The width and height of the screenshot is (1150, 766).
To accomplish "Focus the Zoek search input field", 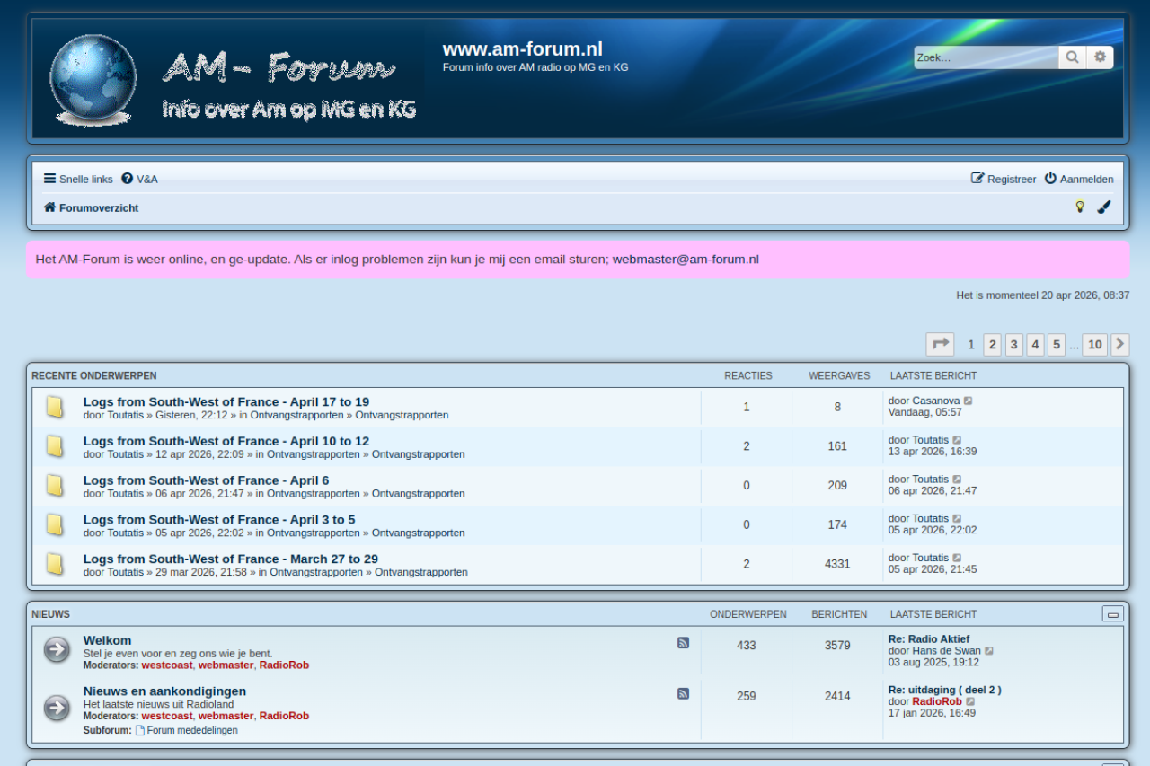I will 986,57.
